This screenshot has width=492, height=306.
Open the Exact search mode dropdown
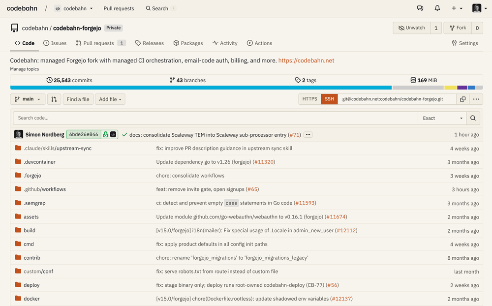pyautogui.click(x=442, y=118)
